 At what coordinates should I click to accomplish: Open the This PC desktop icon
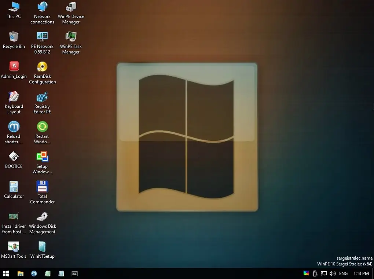[14, 10]
